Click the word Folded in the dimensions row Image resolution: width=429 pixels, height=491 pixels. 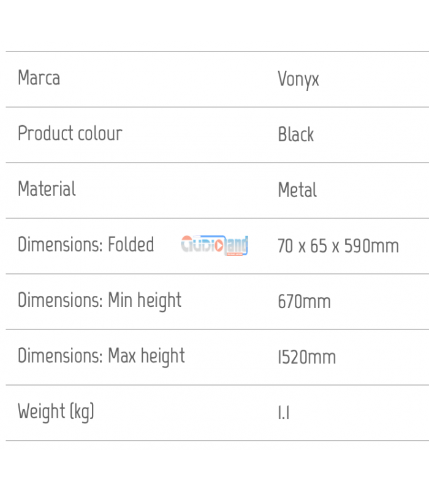131,244
